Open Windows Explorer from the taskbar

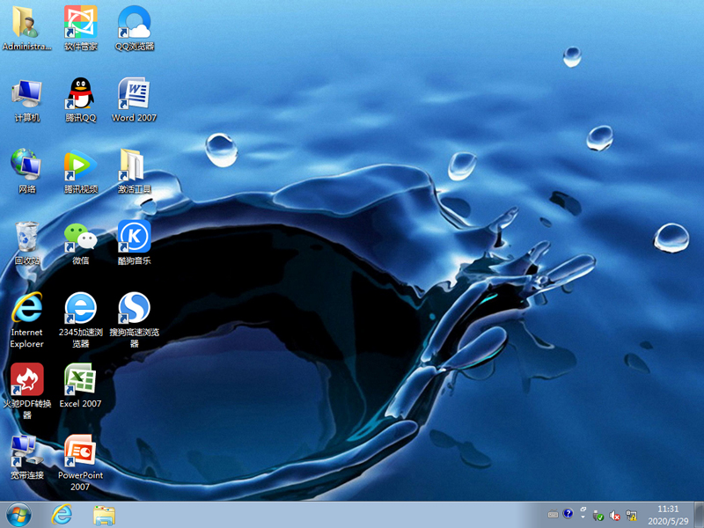(x=105, y=515)
